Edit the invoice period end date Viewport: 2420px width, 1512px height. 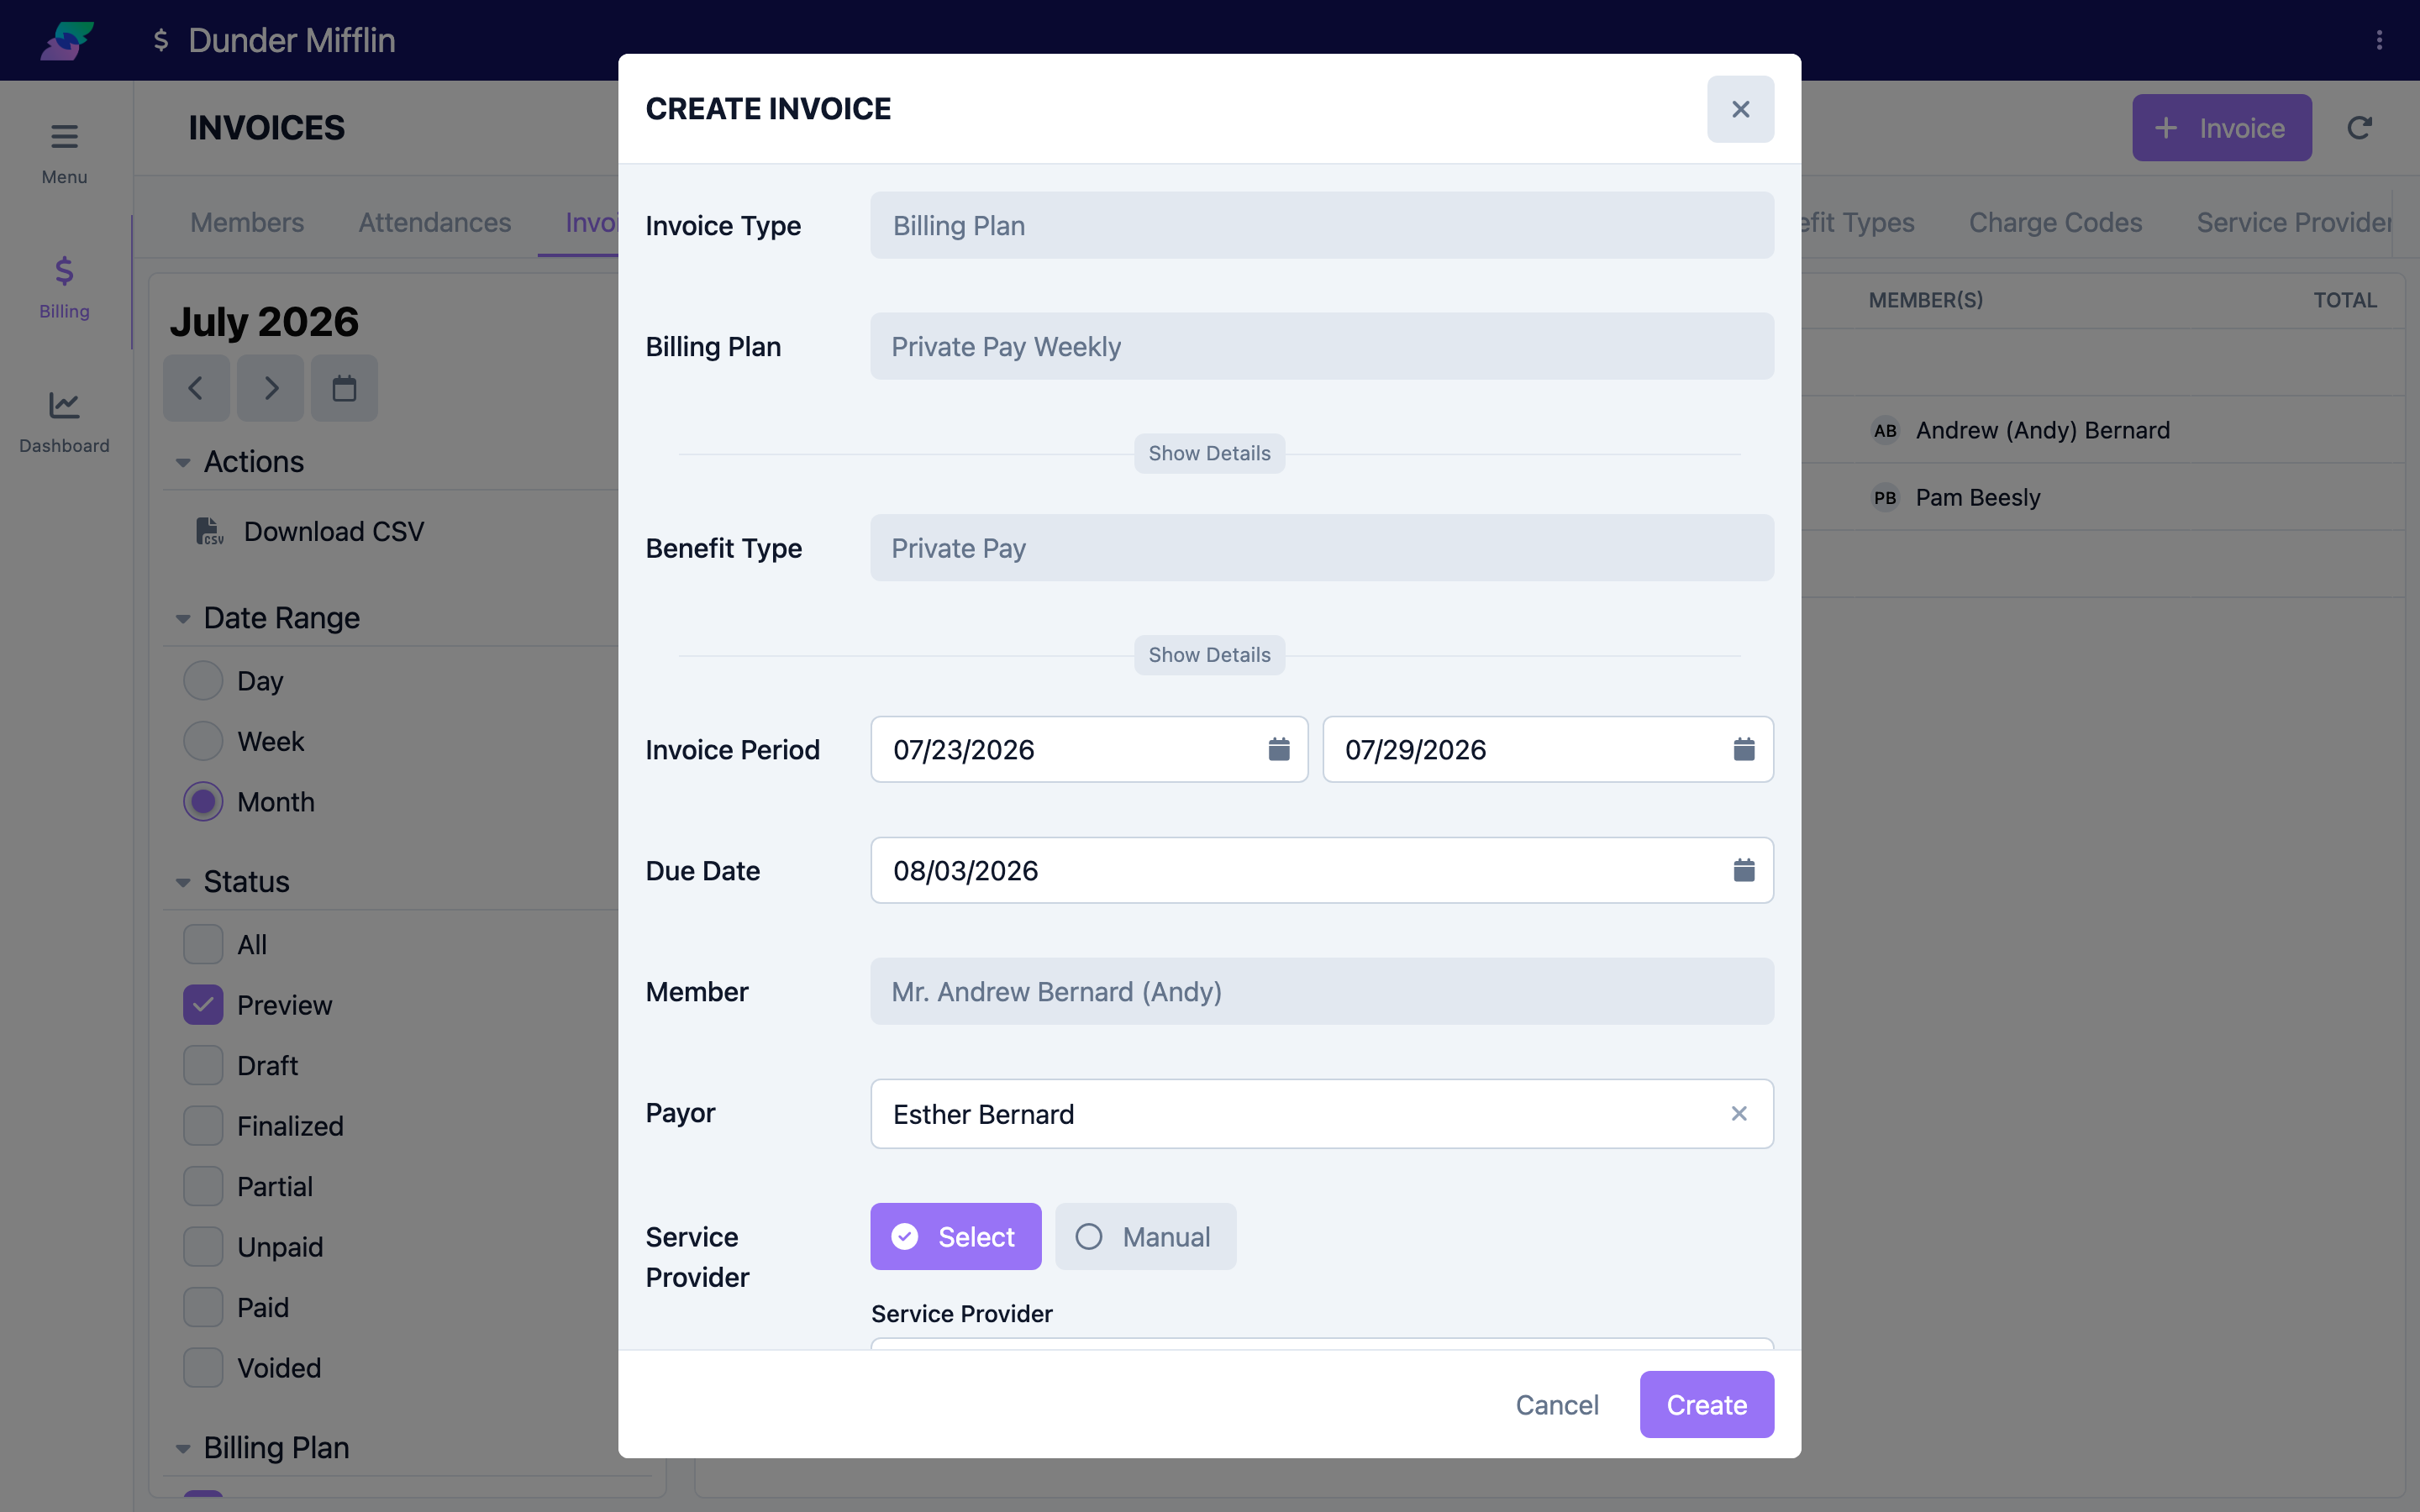point(1548,749)
